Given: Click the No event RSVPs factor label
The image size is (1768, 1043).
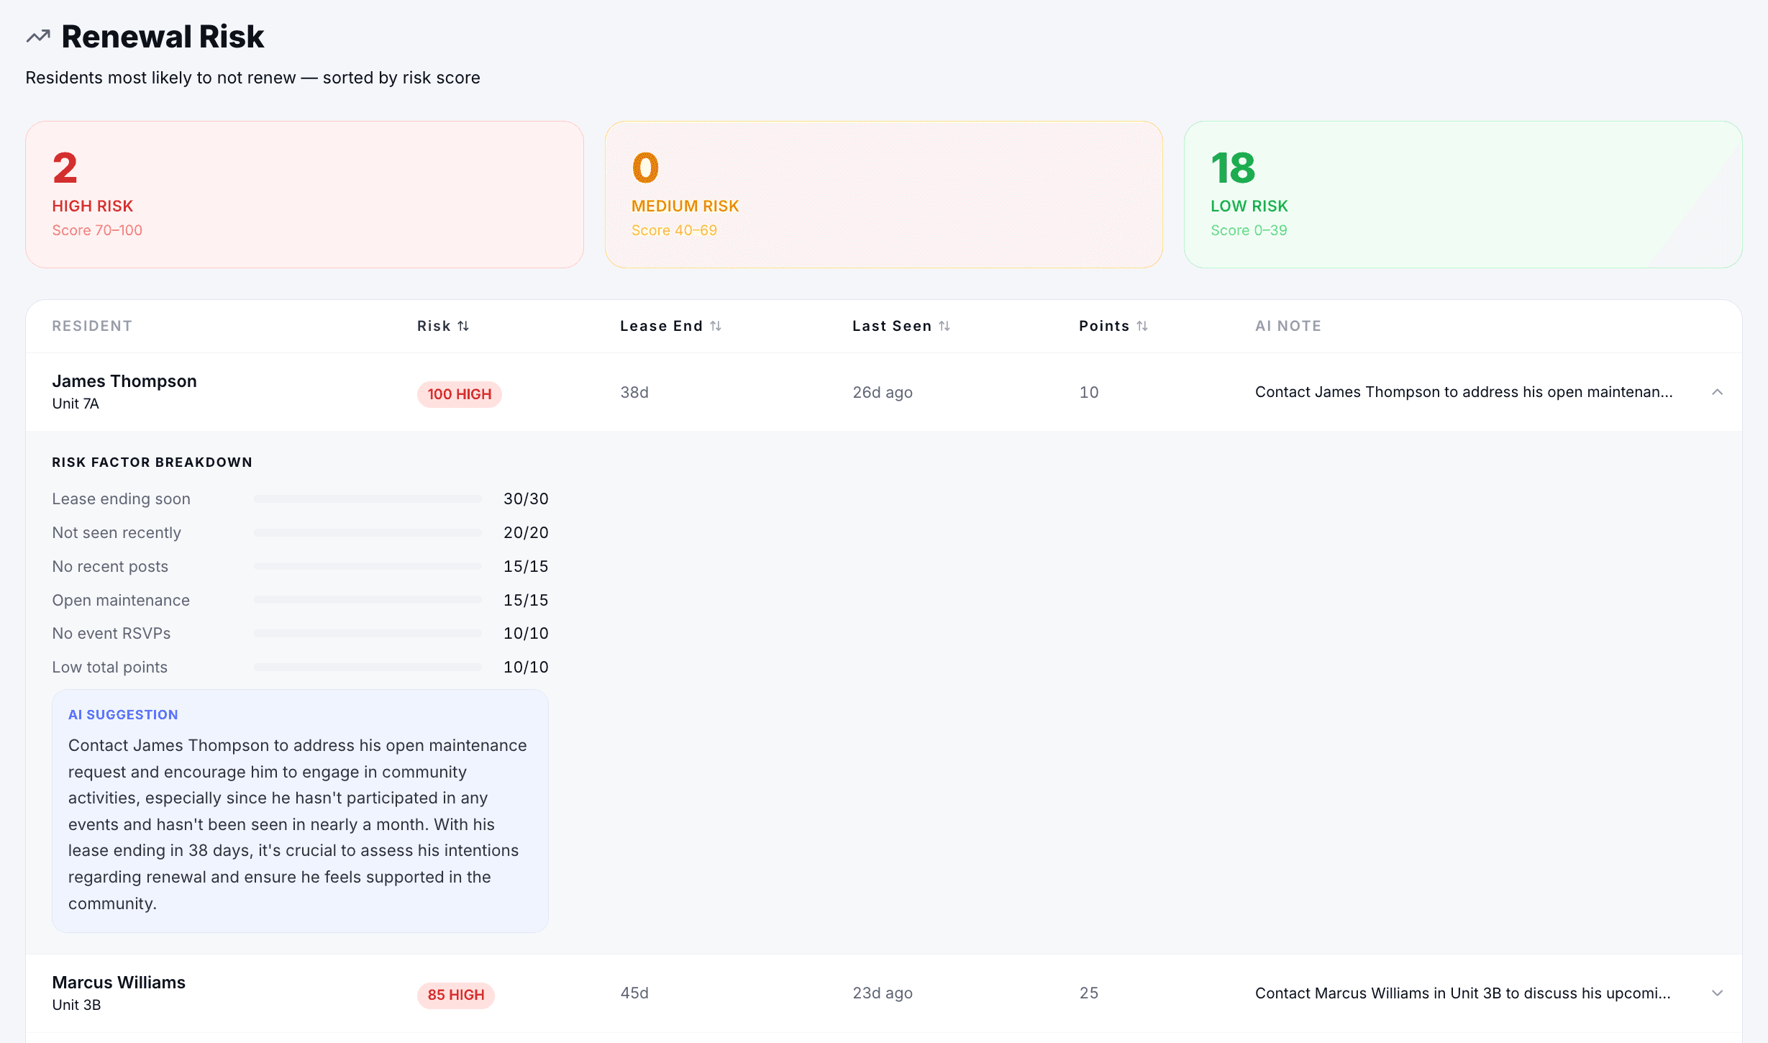Looking at the screenshot, I should click(x=111, y=633).
